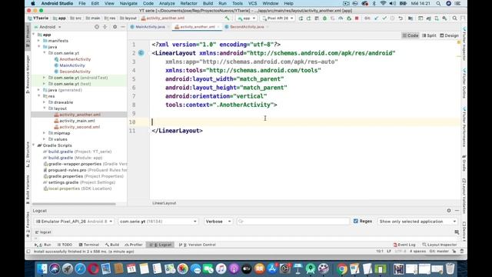Expand the values folder

pyautogui.click(x=45, y=139)
